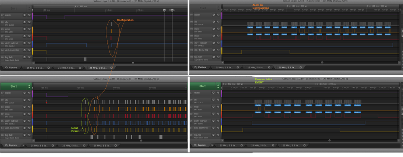Set trigger on log_TxD channel, top-left window

29,57
